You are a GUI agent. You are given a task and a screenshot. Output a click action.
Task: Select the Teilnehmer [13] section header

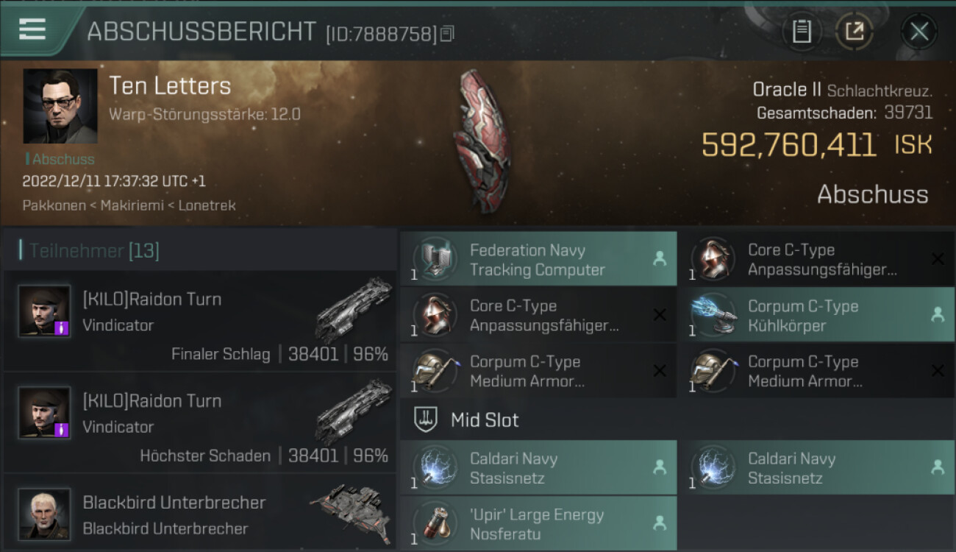tap(93, 251)
